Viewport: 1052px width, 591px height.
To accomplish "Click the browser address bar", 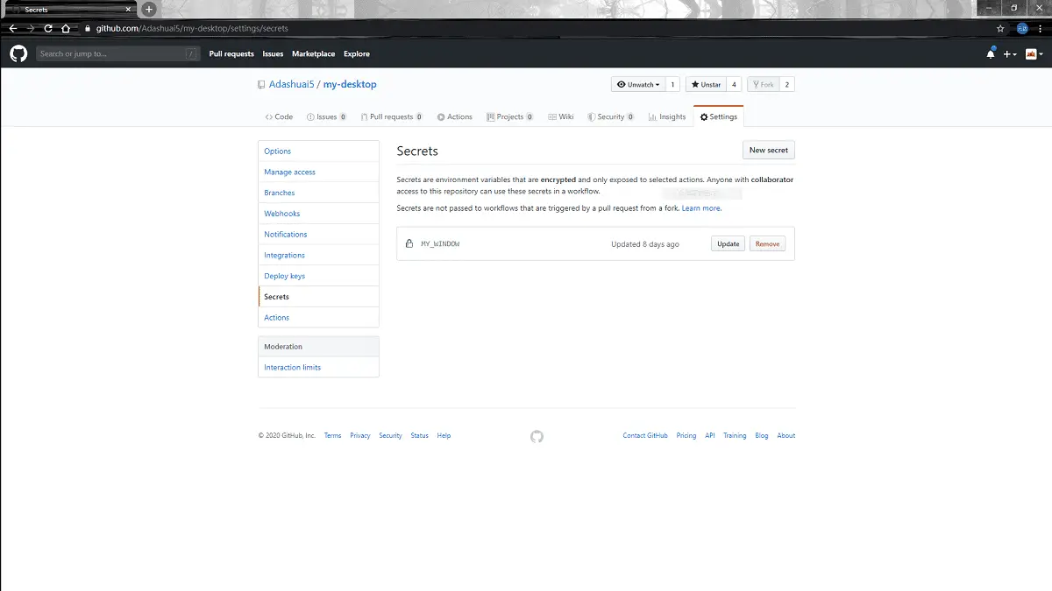I will click(535, 28).
